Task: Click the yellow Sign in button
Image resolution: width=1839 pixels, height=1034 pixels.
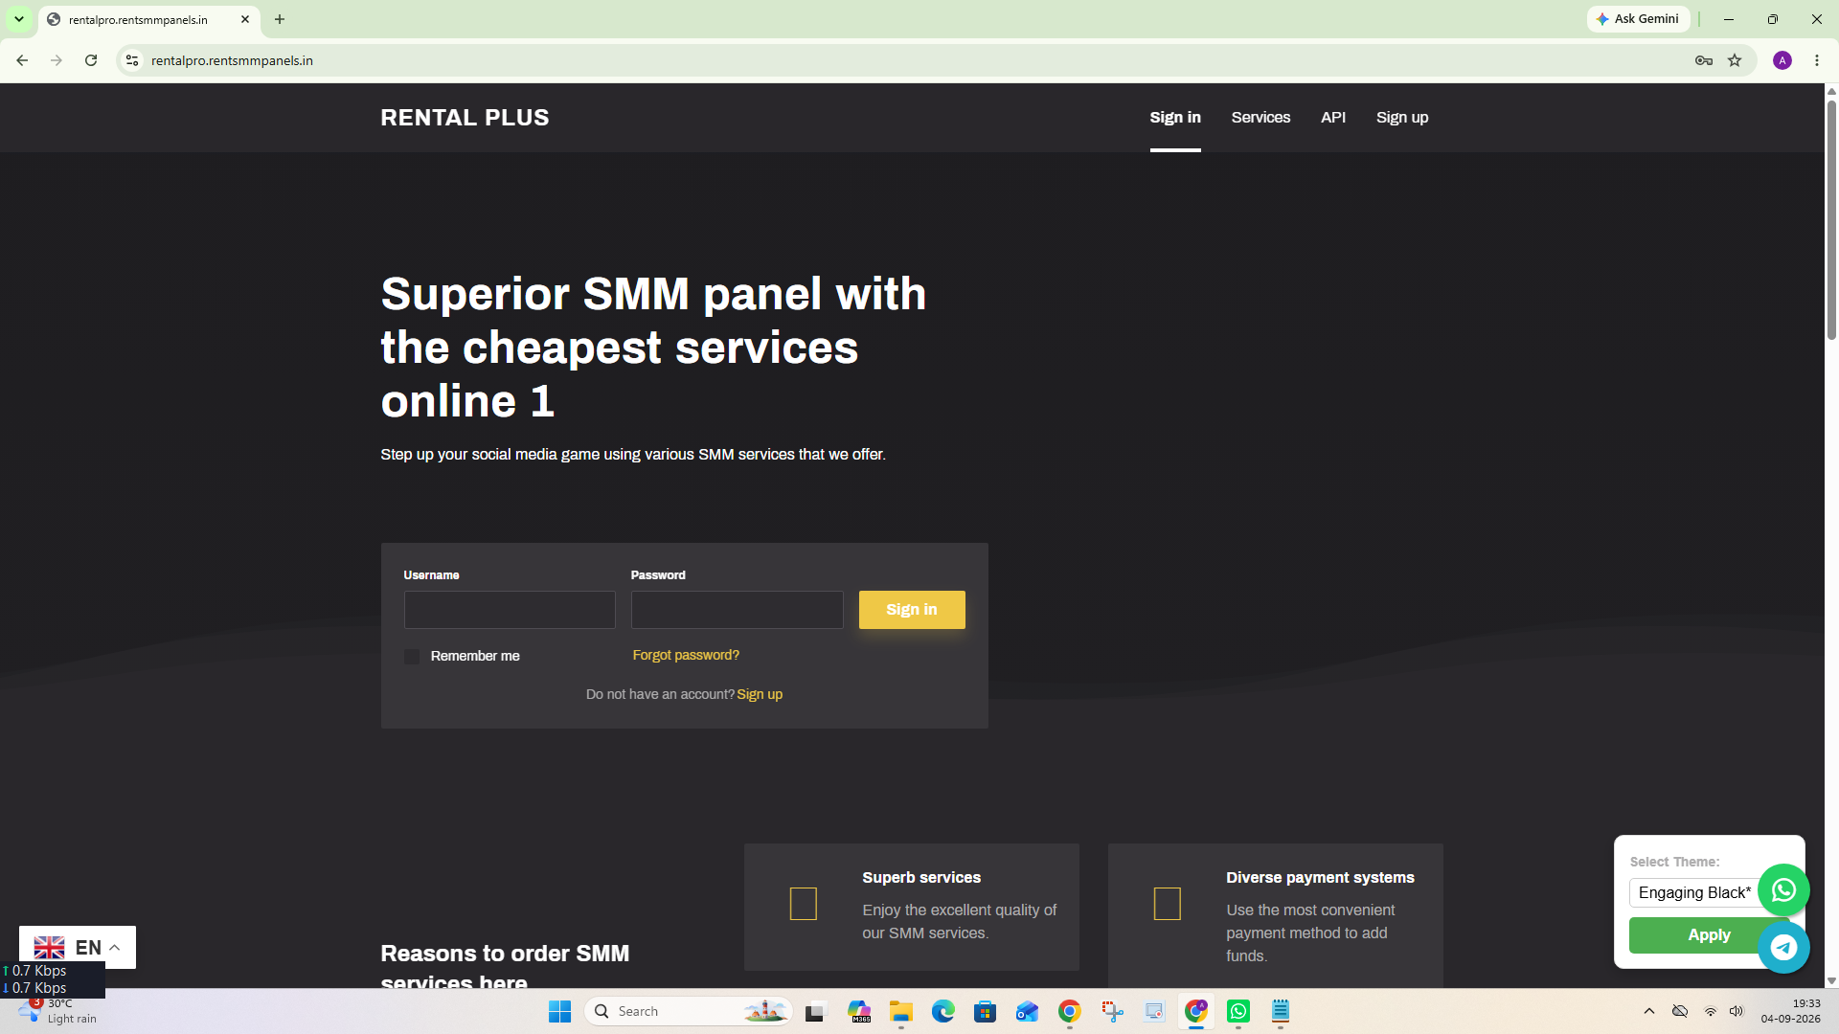Action: point(912,610)
